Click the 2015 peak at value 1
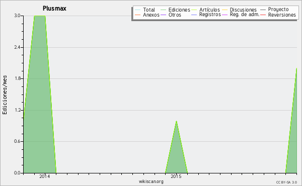This screenshot has width=302, height=186. click(x=177, y=121)
